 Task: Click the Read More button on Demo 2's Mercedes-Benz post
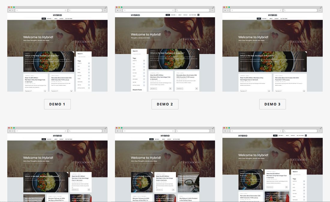click(x=179, y=88)
